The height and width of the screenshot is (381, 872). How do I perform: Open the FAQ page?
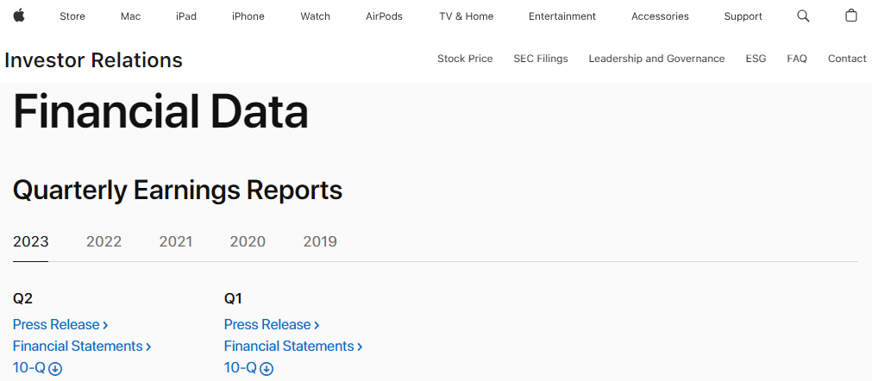[797, 59]
